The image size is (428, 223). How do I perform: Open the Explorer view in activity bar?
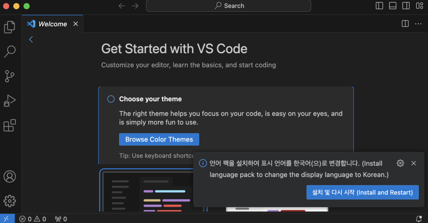[10, 27]
